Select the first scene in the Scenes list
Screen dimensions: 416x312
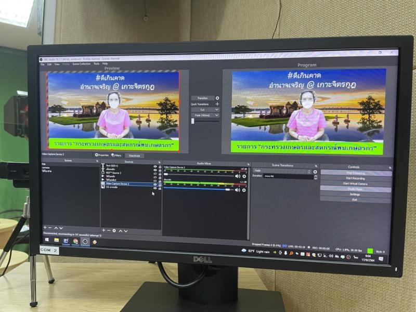point(44,164)
